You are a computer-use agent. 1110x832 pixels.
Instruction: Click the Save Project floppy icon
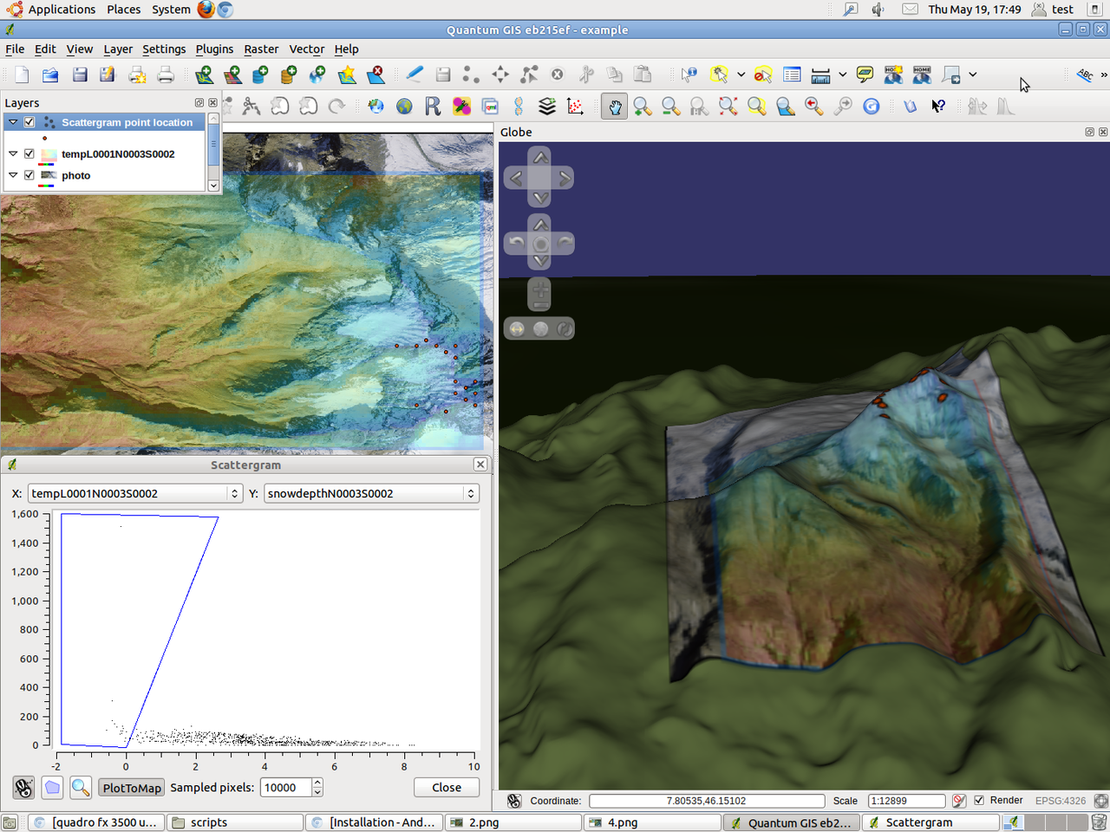click(80, 75)
